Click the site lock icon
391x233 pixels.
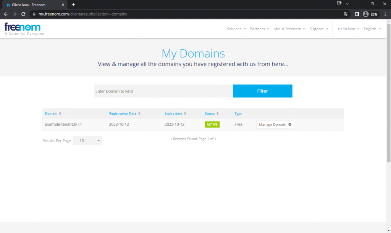click(x=34, y=14)
